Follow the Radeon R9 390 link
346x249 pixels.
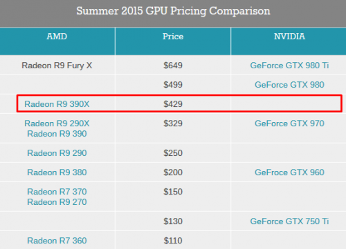(57, 134)
